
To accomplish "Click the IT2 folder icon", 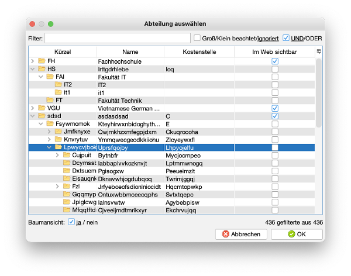I will pos(58,85).
